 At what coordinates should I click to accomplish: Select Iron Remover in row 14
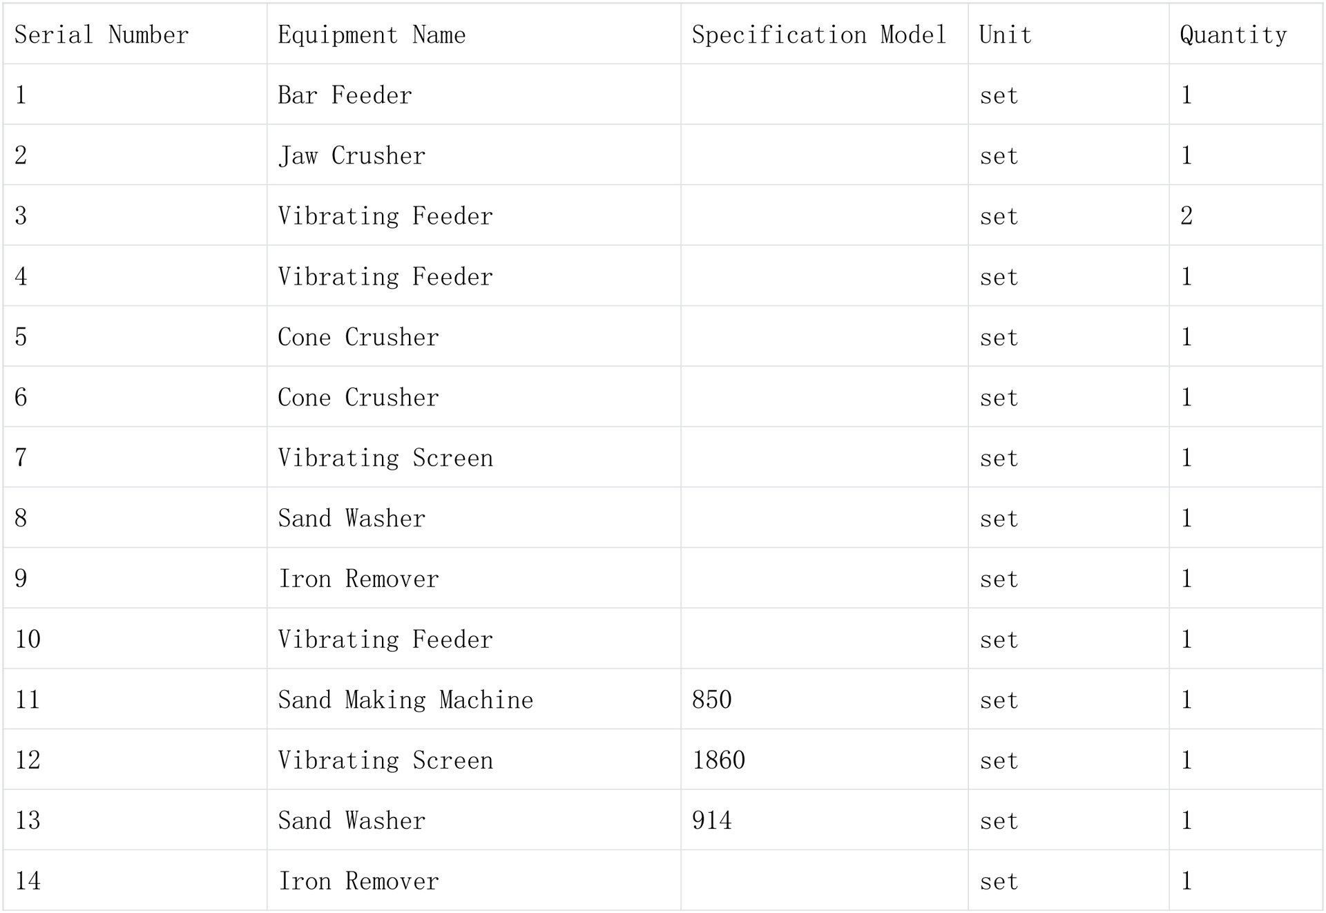(x=474, y=880)
